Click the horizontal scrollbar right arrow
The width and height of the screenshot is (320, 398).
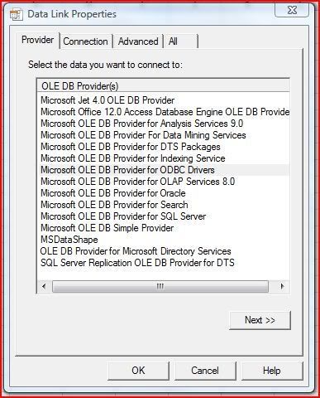(282, 286)
